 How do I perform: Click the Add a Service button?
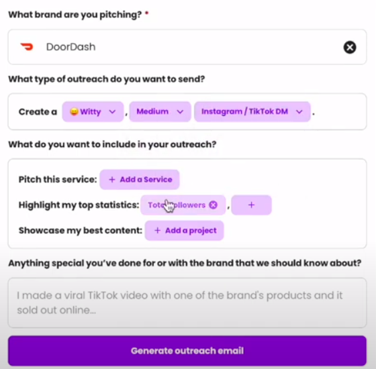[x=140, y=180]
